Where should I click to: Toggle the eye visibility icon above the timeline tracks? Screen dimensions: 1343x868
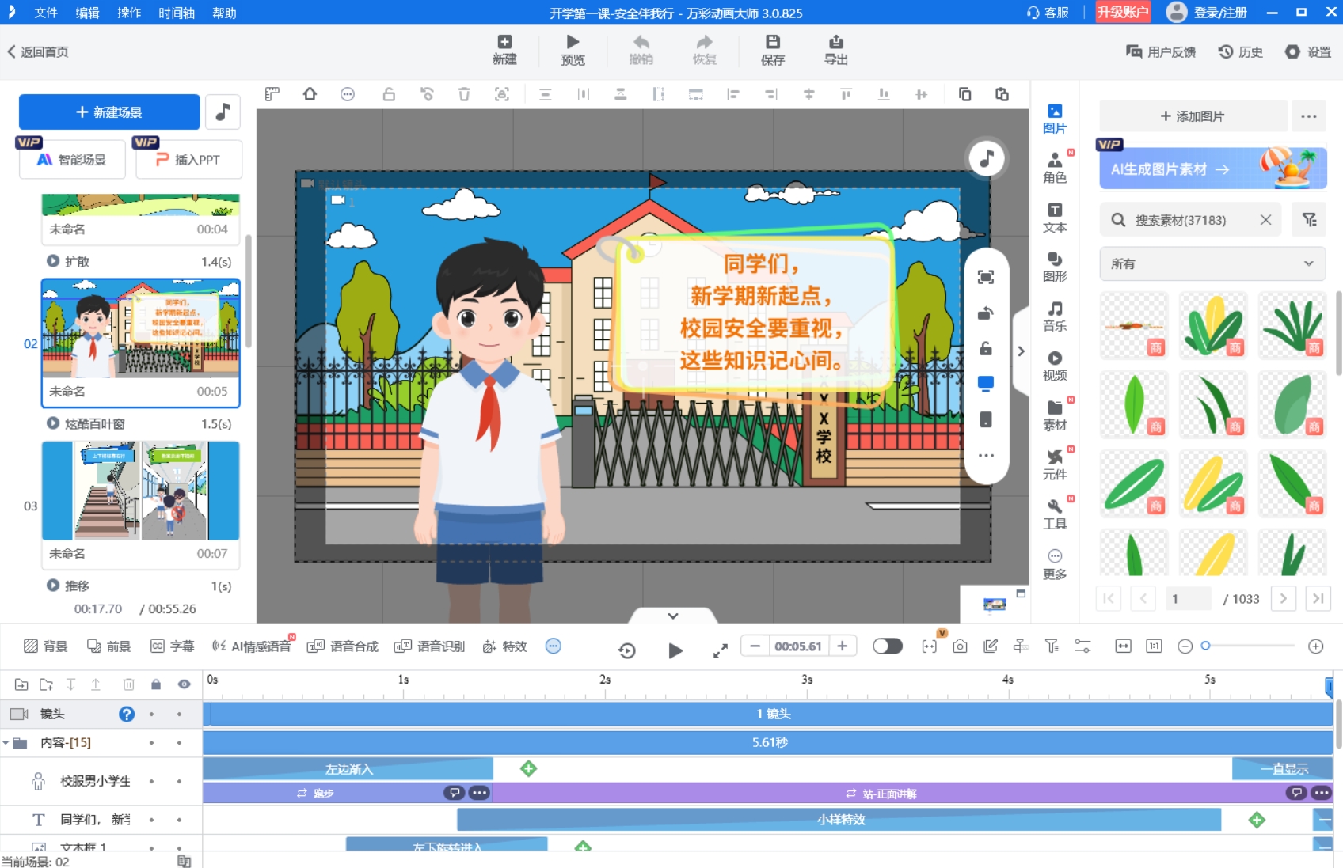[x=184, y=684]
